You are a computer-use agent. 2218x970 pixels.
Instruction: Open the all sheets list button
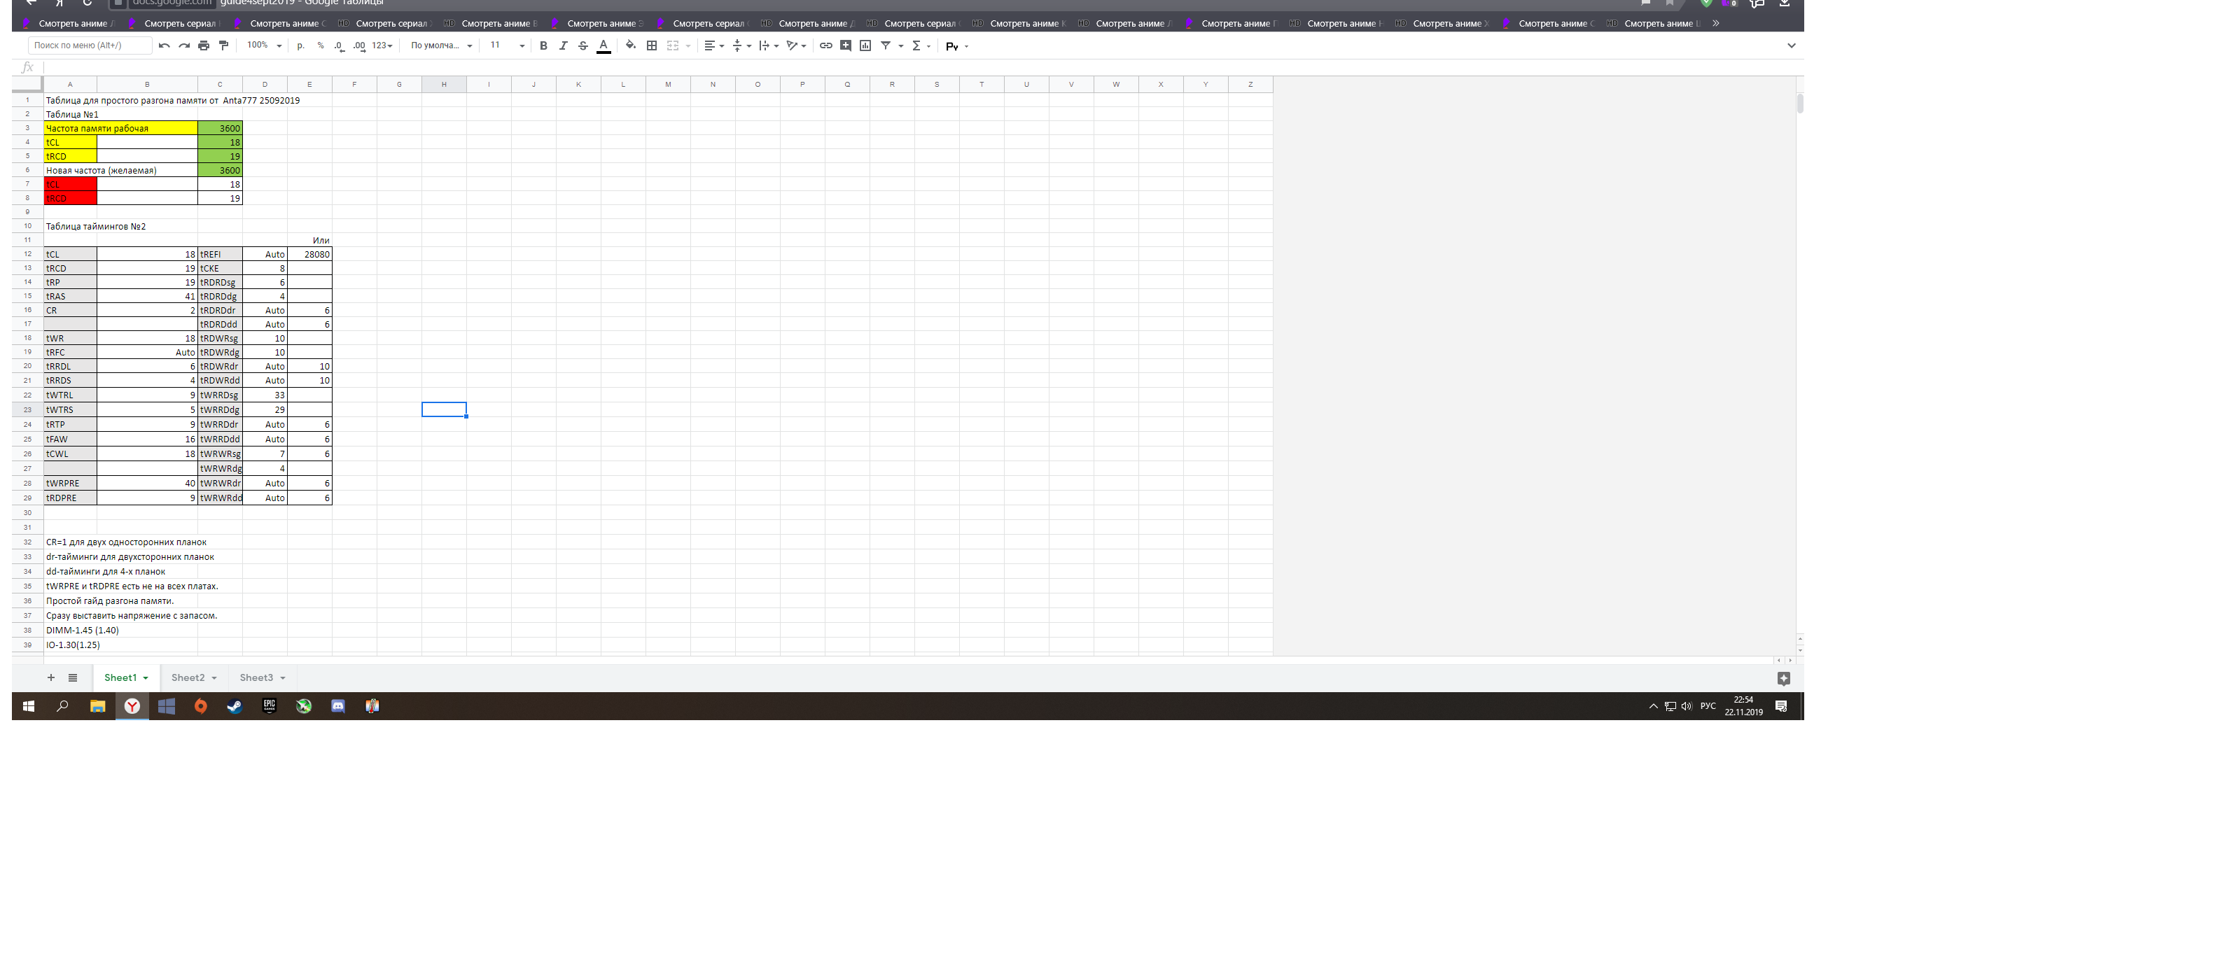point(74,677)
